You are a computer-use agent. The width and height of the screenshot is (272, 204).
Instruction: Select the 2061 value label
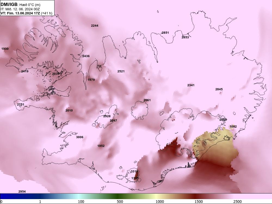147,100
